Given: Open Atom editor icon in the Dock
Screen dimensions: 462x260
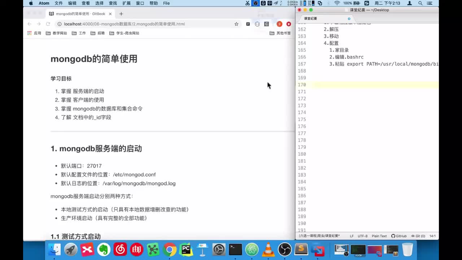Looking at the screenshot, I should pyautogui.click(x=252, y=249).
